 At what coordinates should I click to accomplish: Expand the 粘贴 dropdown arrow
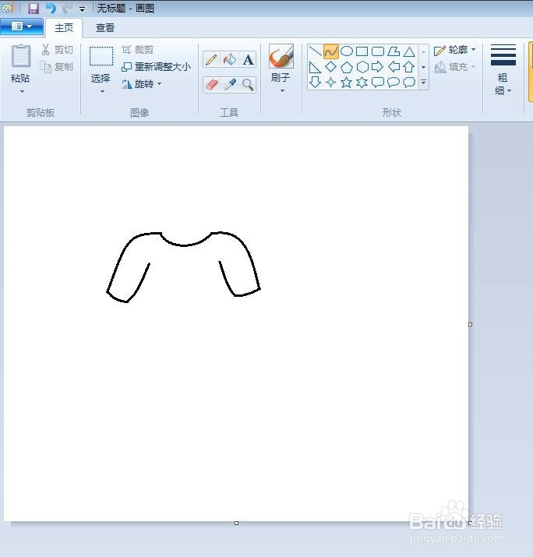pyautogui.click(x=22, y=92)
